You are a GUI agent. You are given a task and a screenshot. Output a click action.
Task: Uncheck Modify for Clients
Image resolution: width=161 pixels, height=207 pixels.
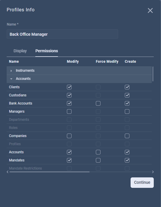click(x=69, y=87)
